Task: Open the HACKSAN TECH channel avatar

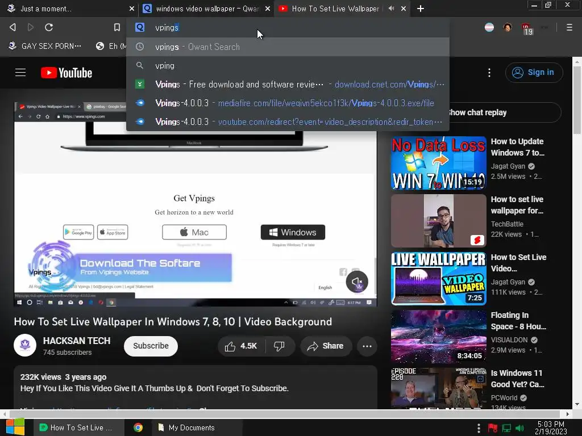Action: click(x=25, y=345)
